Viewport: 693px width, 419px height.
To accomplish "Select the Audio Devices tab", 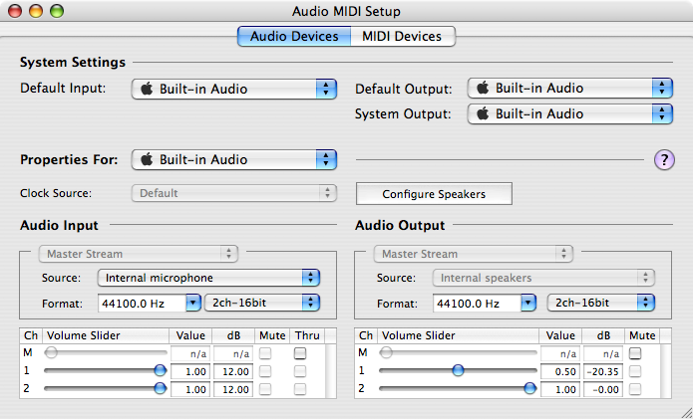I will [294, 36].
